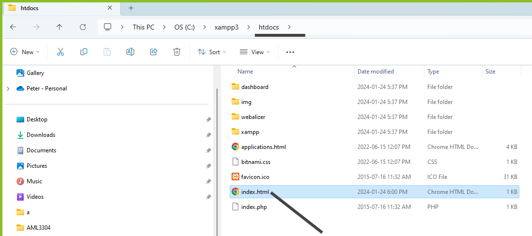Click the Delete trash can icon

click(x=176, y=52)
